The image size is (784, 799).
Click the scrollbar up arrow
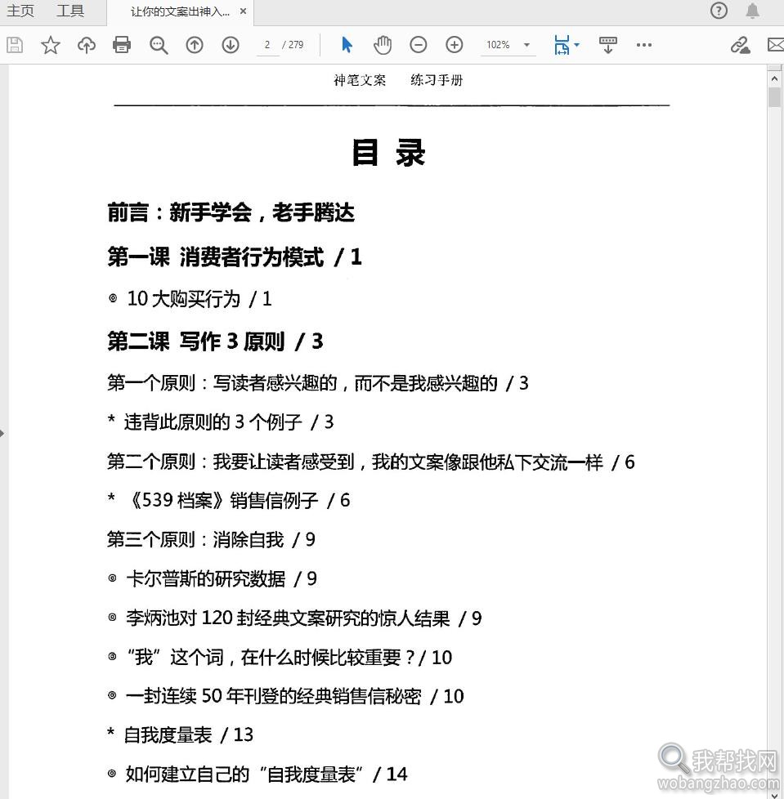point(774,78)
